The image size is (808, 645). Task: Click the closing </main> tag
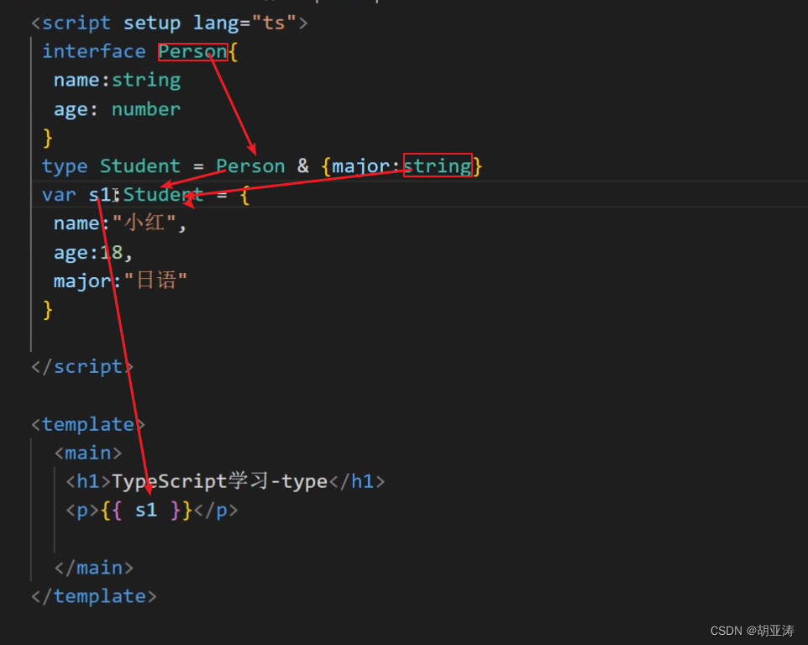[x=94, y=569]
